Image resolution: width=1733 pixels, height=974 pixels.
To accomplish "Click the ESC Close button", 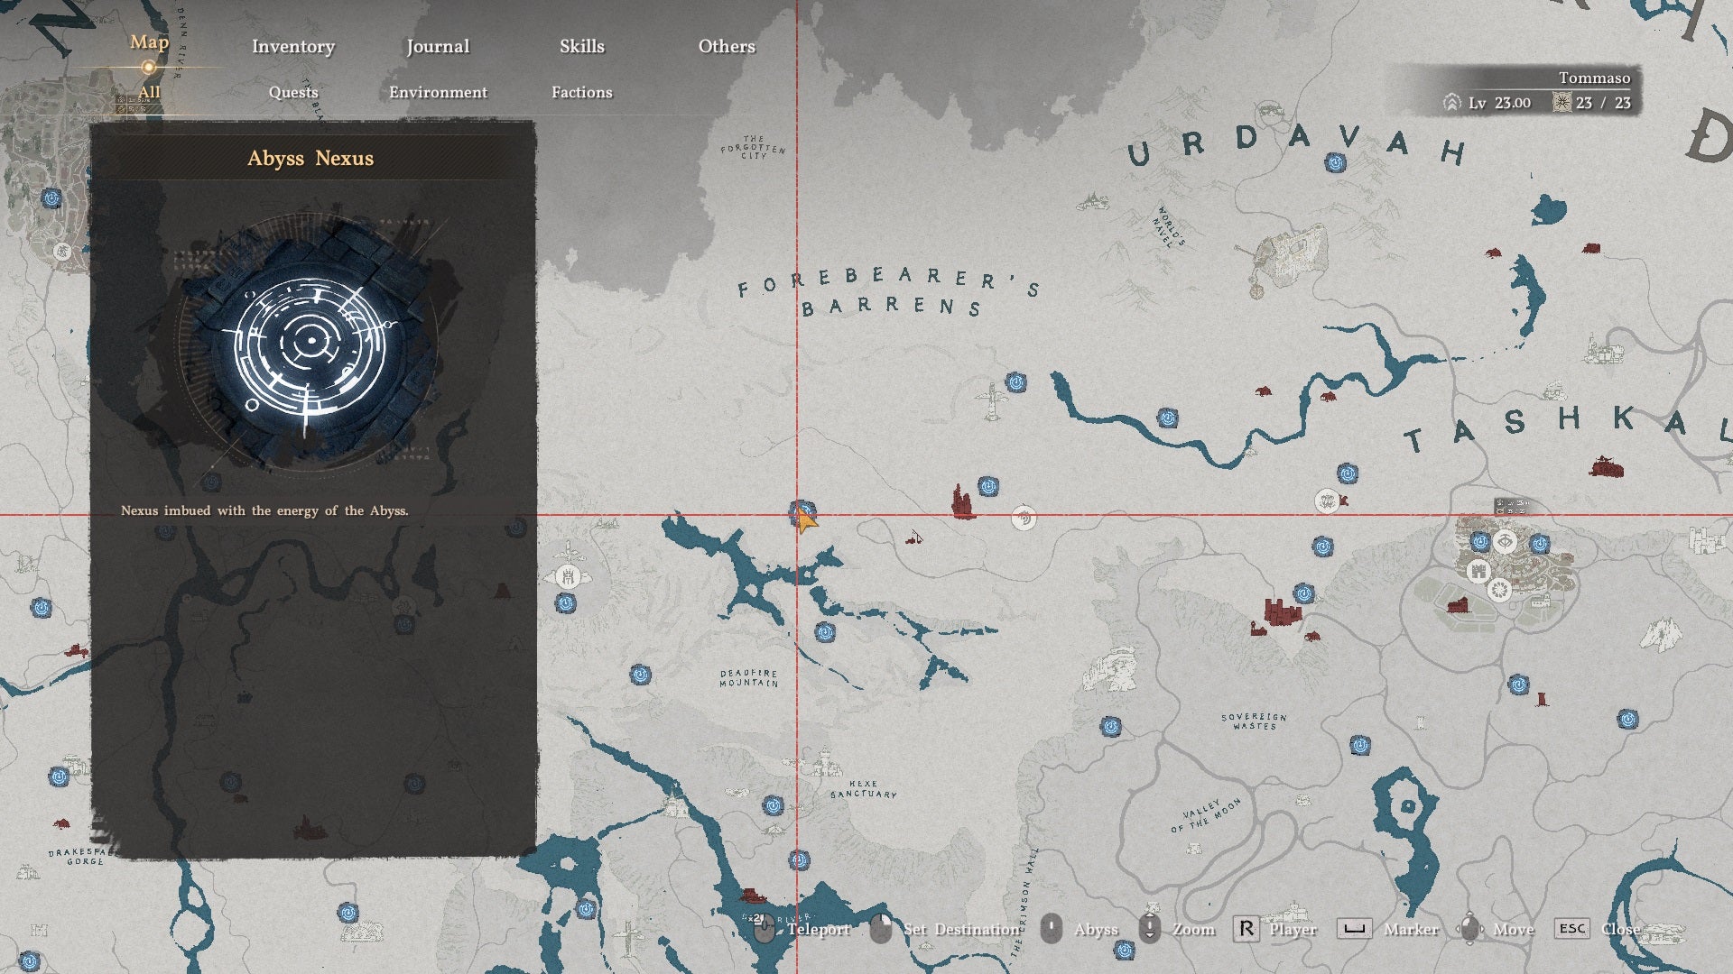I will coord(1597,929).
